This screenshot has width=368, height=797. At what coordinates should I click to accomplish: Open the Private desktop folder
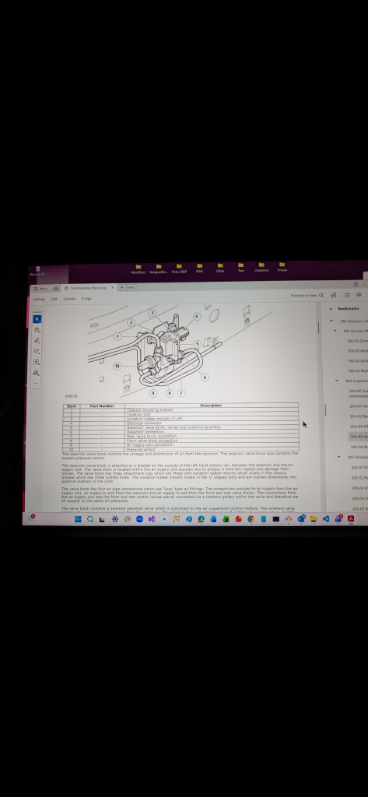(x=282, y=267)
